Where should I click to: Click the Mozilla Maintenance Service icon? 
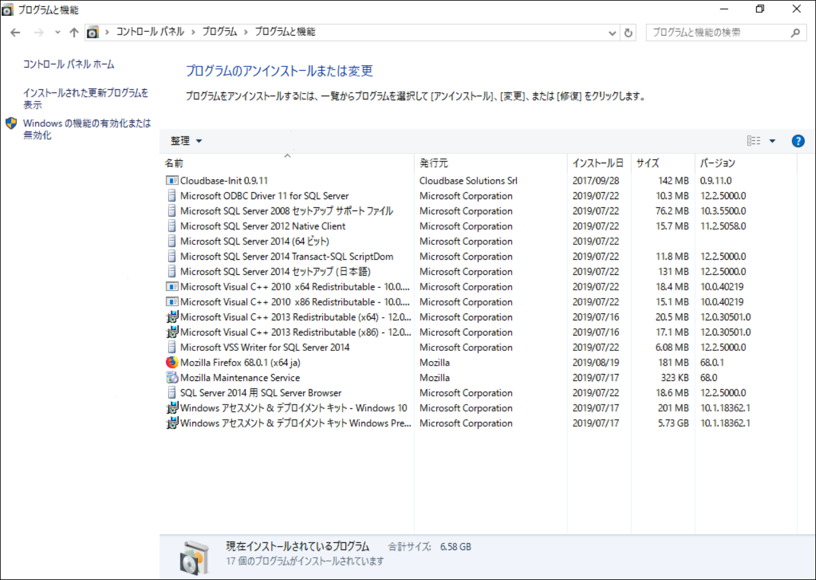coord(172,378)
